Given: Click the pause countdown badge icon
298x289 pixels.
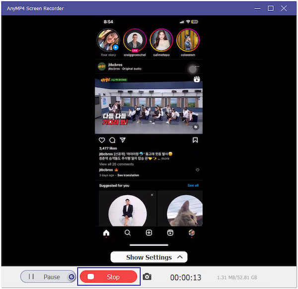Looking at the screenshot, I should [x=72, y=277].
